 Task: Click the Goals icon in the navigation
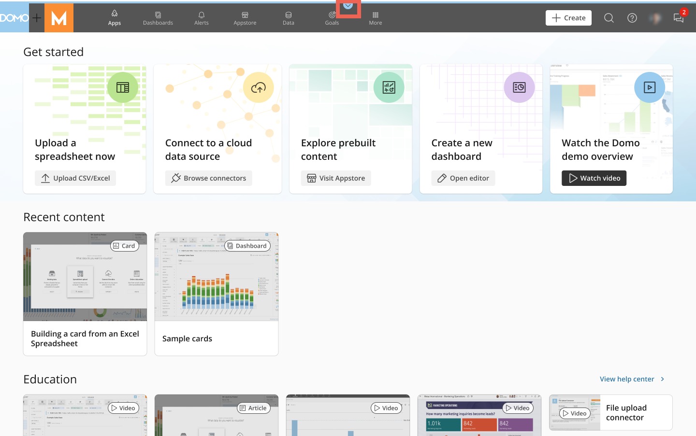(332, 14)
